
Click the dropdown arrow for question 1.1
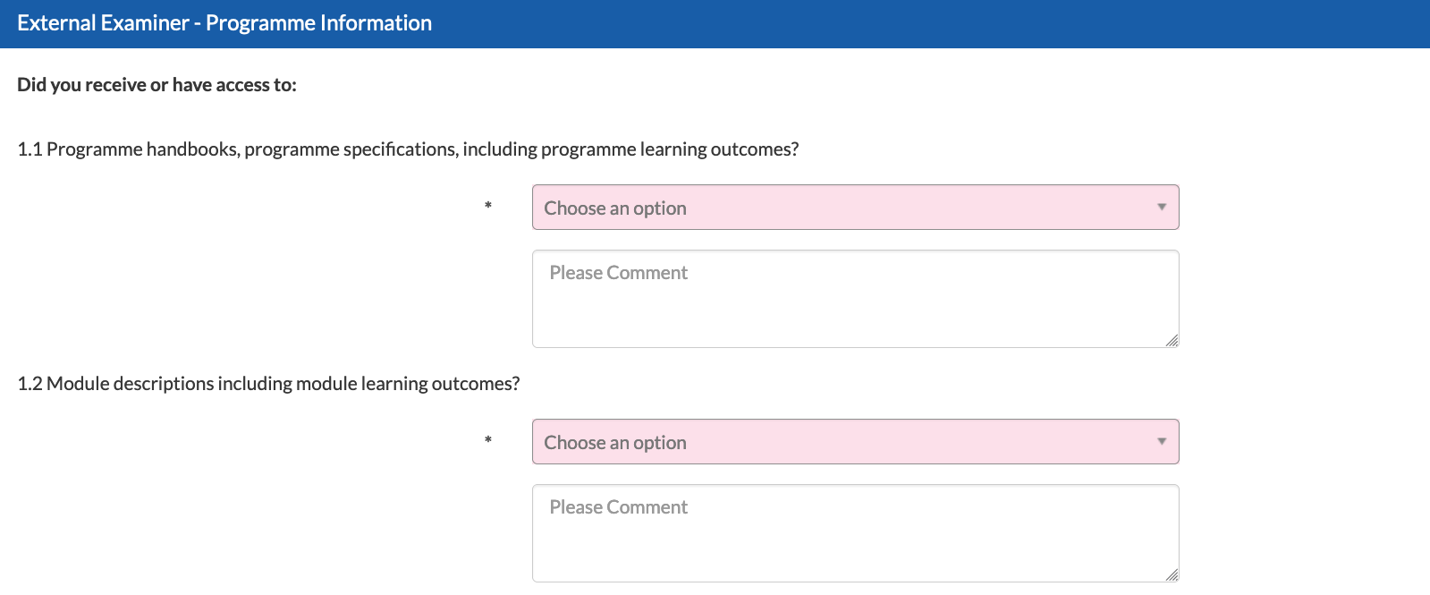[x=1162, y=208]
